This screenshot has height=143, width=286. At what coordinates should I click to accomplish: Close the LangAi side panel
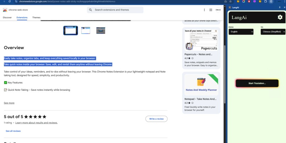pyautogui.click(x=284, y=7)
